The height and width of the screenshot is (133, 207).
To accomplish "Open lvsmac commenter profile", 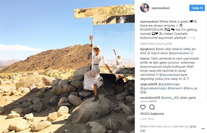I will point(145,58).
